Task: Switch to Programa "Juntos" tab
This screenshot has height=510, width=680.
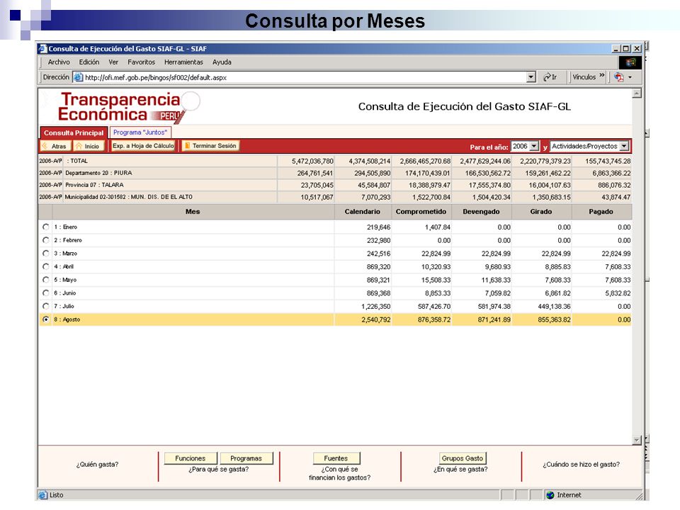Action: point(140,132)
